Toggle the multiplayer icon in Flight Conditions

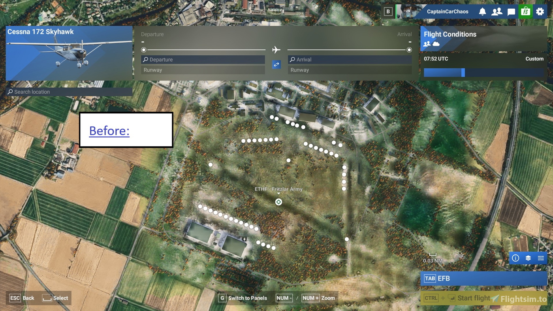point(427,44)
